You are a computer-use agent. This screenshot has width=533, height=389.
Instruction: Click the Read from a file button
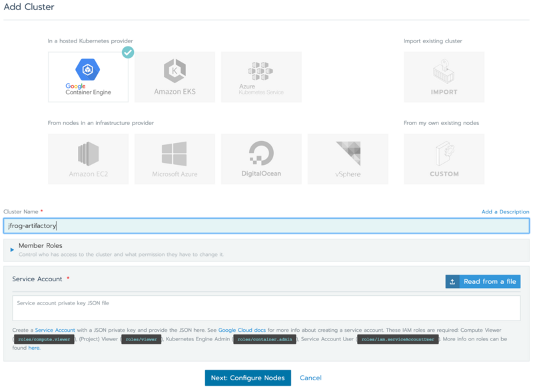(x=482, y=281)
